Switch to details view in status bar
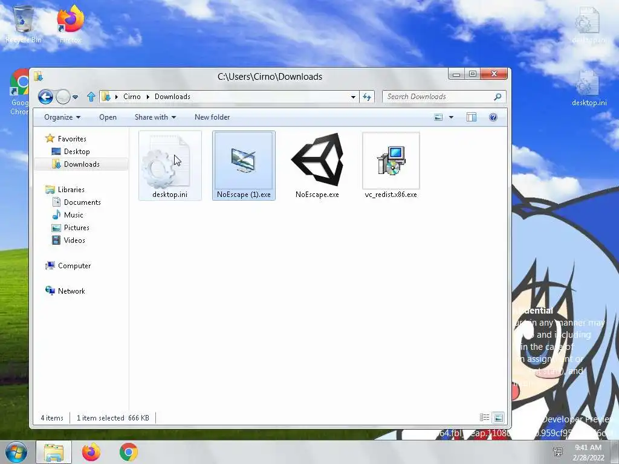The height and width of the screenshot is (464, 619). [x=484, y=417]
